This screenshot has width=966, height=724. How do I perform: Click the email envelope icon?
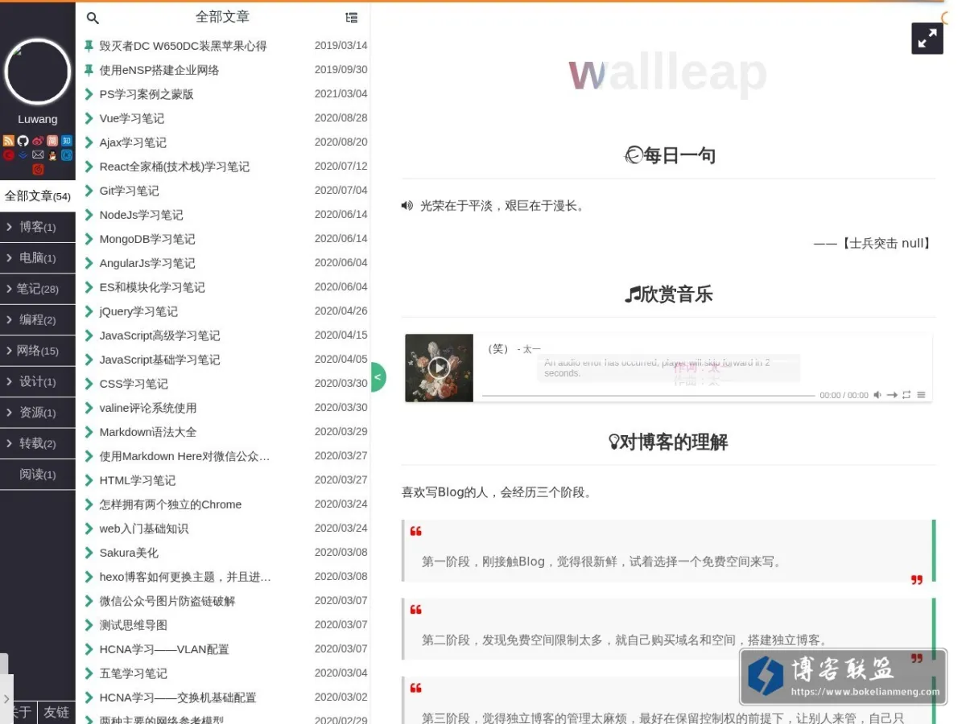click(x=38, y=154)
